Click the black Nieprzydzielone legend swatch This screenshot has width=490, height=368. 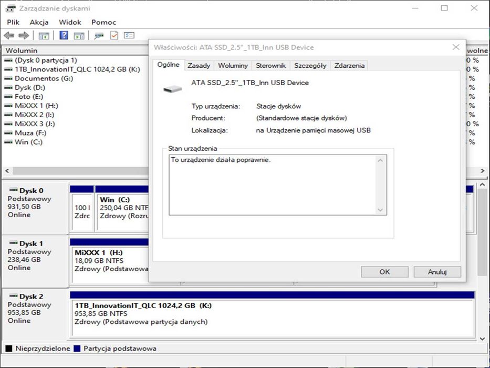point(9,348)
